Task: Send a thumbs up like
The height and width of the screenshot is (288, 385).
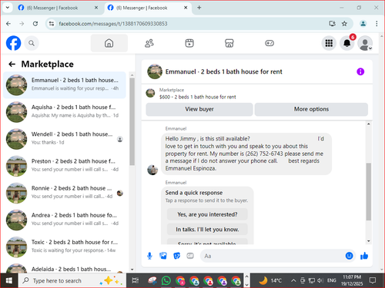Action: [364, 256]
